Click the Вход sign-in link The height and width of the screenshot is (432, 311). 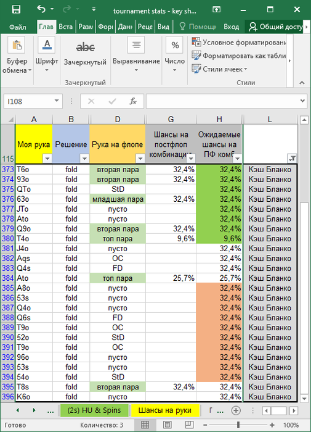click(x=232, y=27)
